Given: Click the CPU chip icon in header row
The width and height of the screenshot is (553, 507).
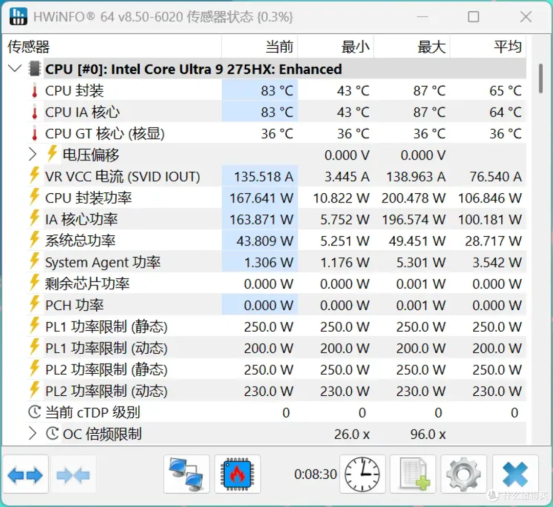Looking at the screenshot, I should click(x=35, y=69).
